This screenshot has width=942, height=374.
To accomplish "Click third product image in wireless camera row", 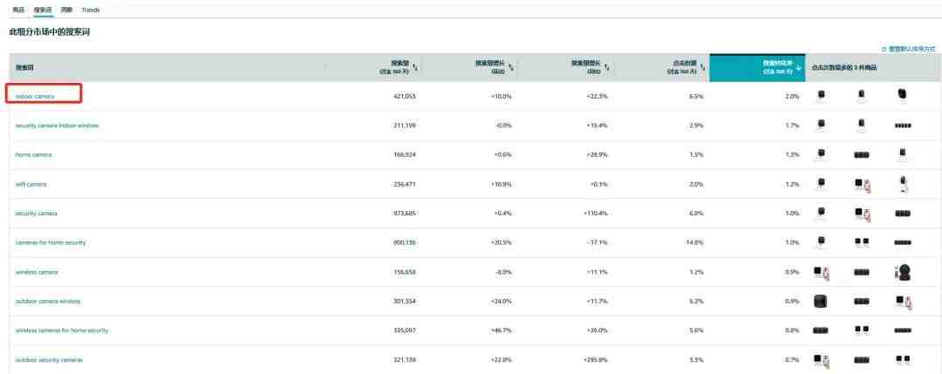I will pyautogui.click(x=903, y=272).
